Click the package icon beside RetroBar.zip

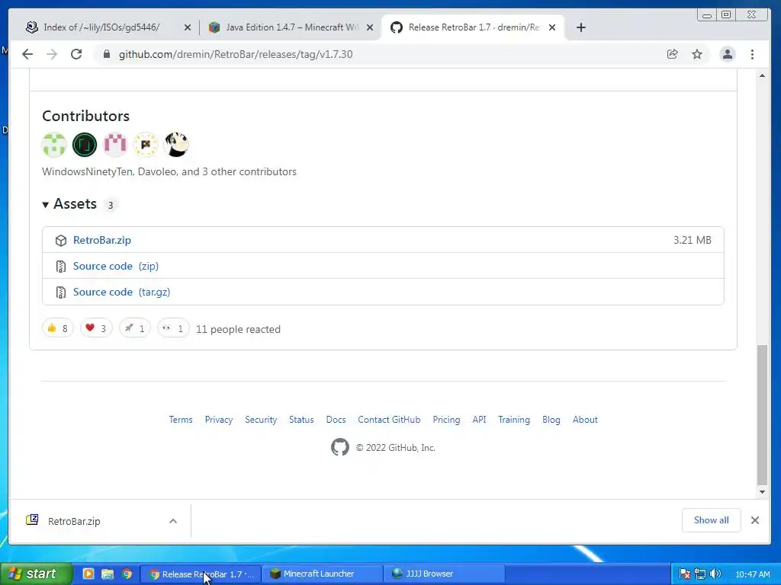tap(61, 241)
